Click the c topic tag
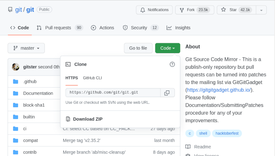 click(190, 133)
